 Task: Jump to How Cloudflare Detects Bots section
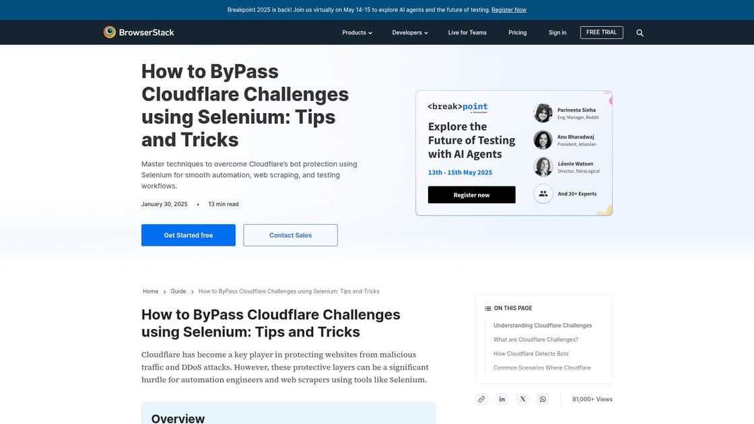point(531,353)
